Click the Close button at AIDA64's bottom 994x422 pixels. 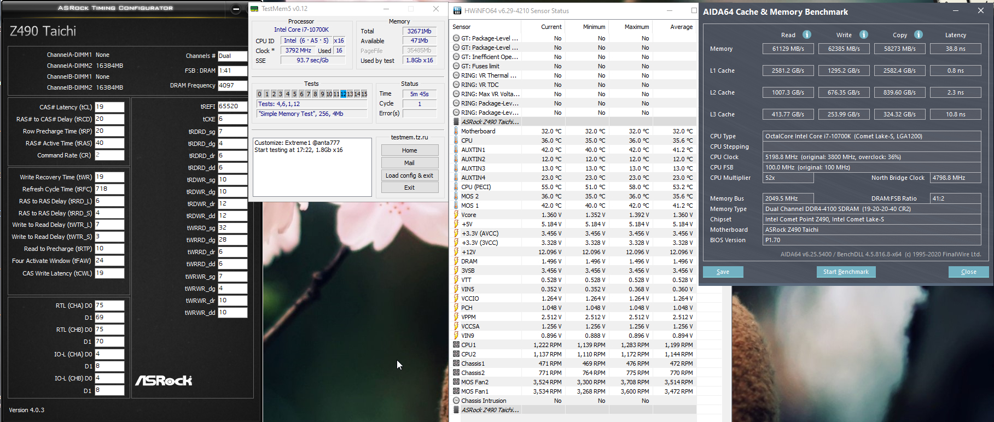(x=969, y=272)
